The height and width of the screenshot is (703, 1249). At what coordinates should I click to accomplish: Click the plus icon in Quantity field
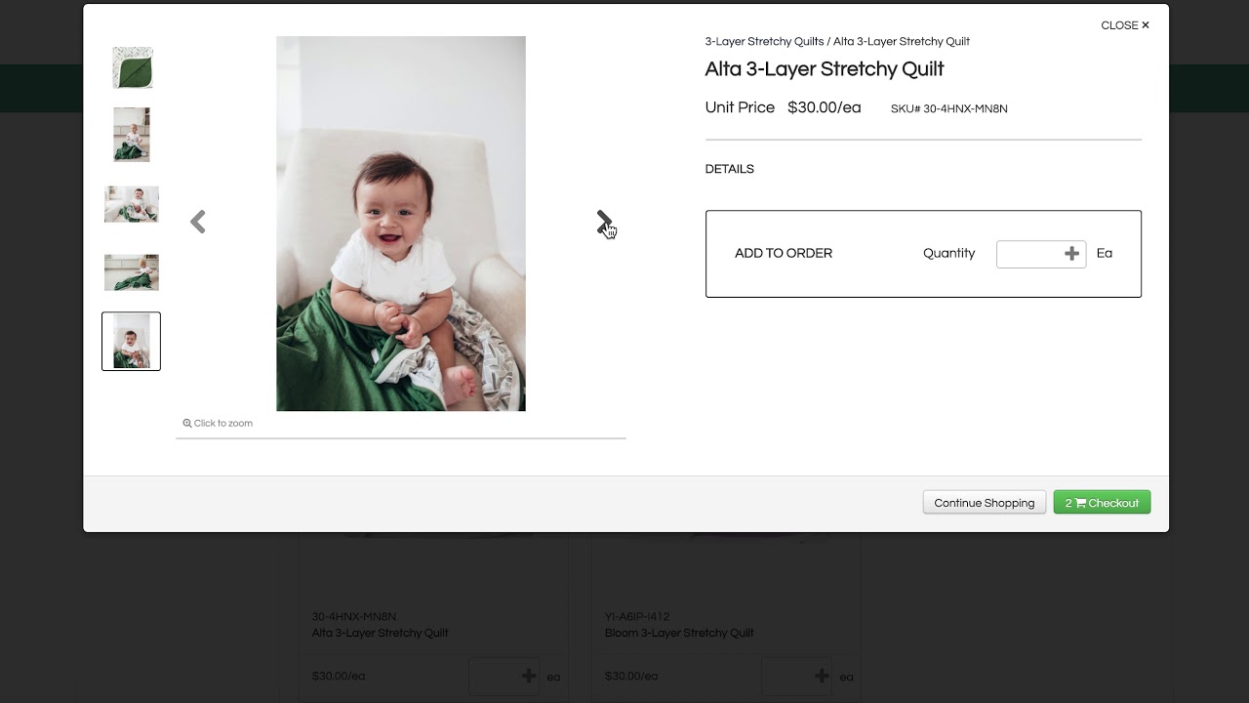(x=1071, y=254)
